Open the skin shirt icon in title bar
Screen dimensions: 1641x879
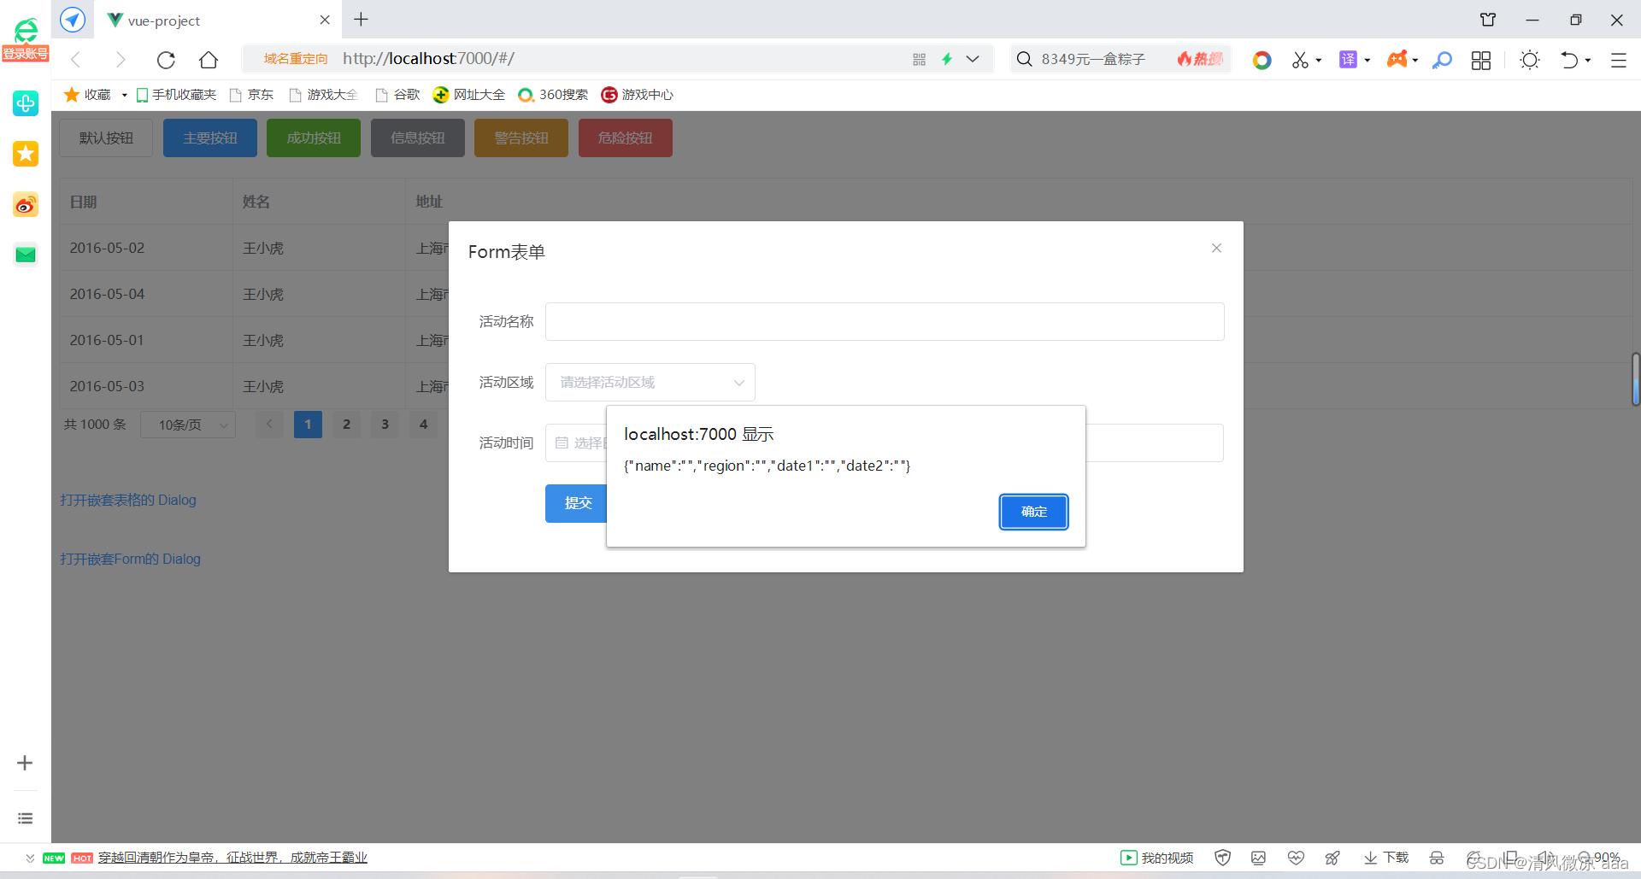1488,20
